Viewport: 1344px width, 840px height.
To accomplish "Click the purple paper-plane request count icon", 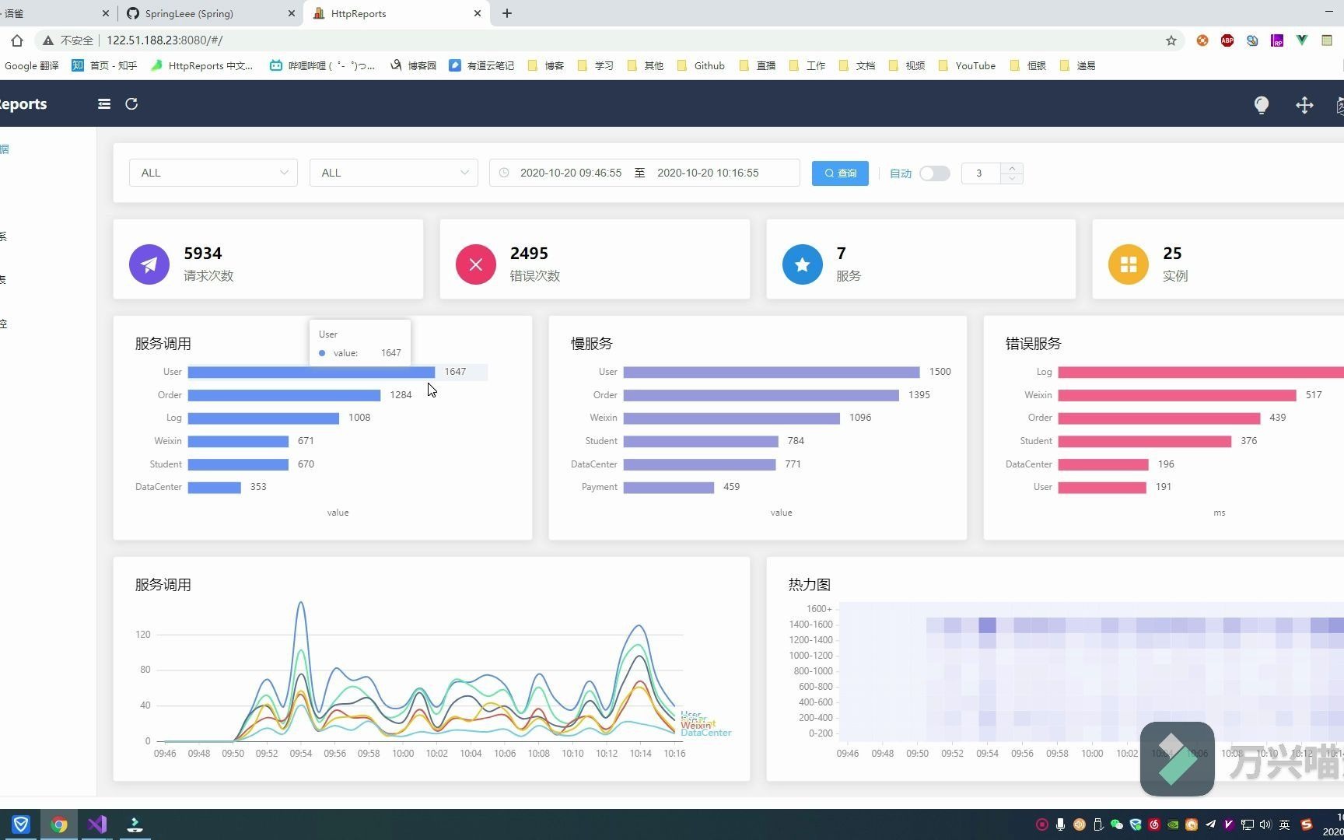I will coord(149,264).
